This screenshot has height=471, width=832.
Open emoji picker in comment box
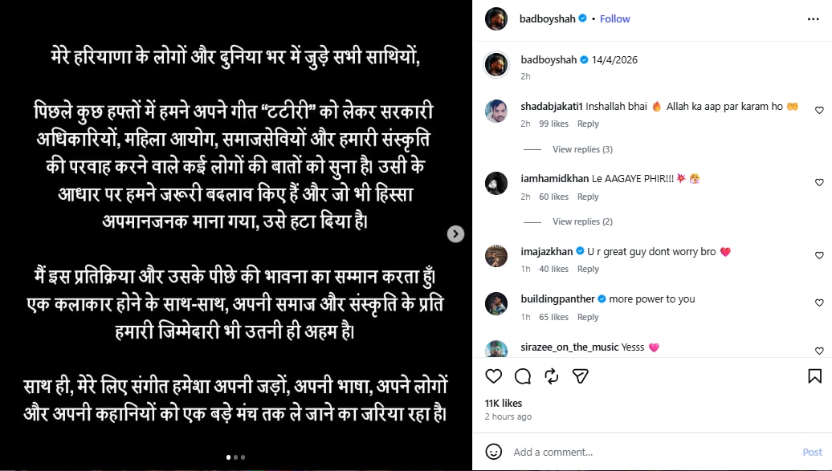pos(494,452)
